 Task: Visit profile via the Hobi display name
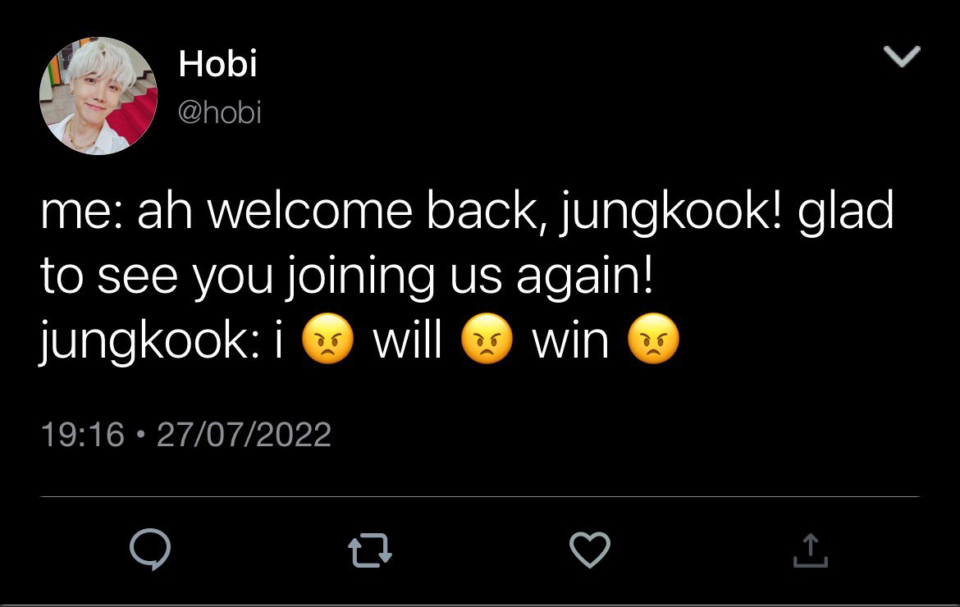217,63
